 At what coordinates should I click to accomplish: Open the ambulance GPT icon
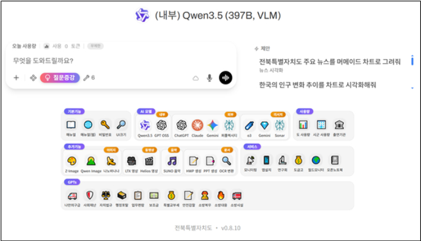tap(72, 195)
